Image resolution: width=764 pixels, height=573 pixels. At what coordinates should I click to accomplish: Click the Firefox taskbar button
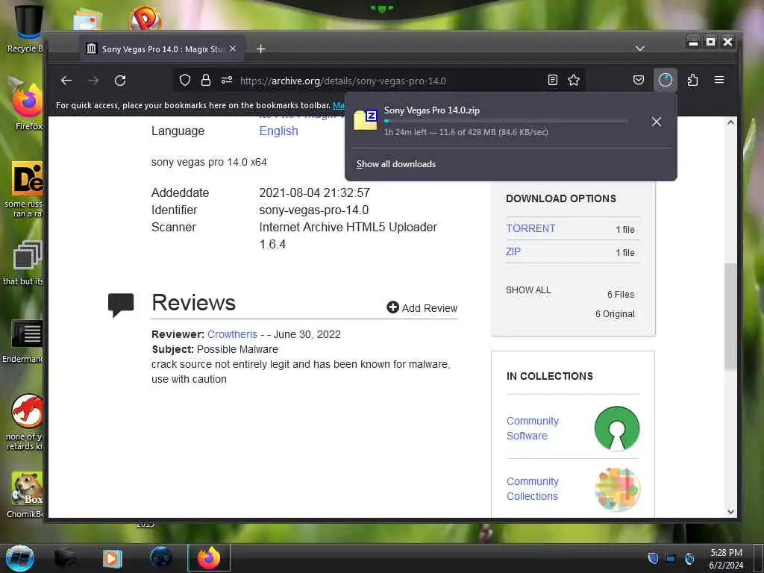click(209, 558)
